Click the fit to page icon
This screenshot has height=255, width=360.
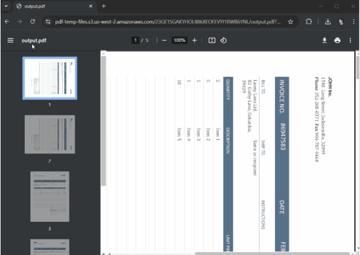click(212, 40)
